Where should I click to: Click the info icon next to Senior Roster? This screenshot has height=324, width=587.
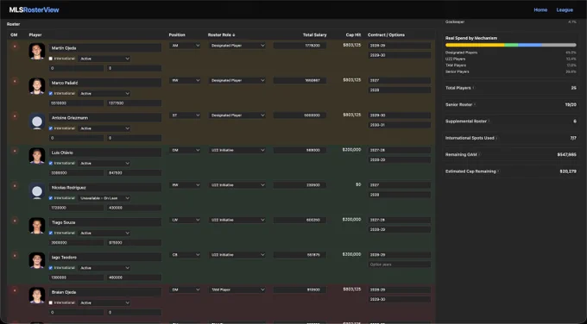[x=475, y=104]
